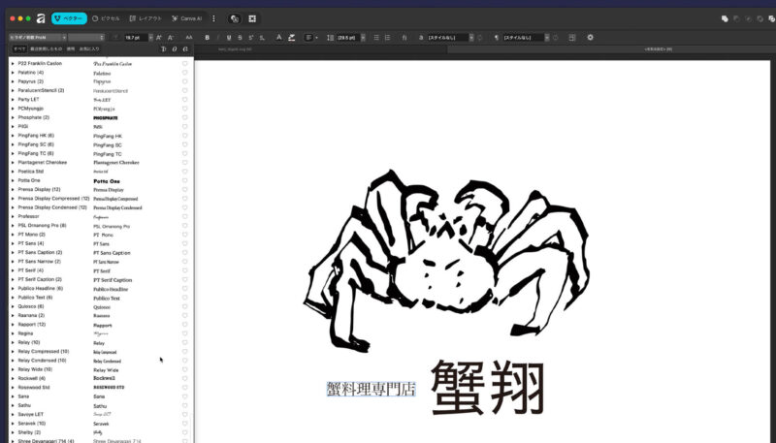This screenshot has height=443, width=776.
Task: Toggle all caps AA icon
Action: 189,38
